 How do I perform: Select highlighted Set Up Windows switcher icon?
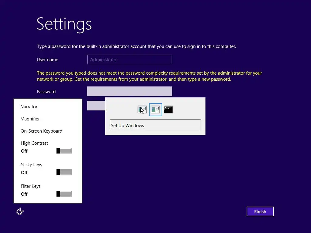[x=155, y=109]
